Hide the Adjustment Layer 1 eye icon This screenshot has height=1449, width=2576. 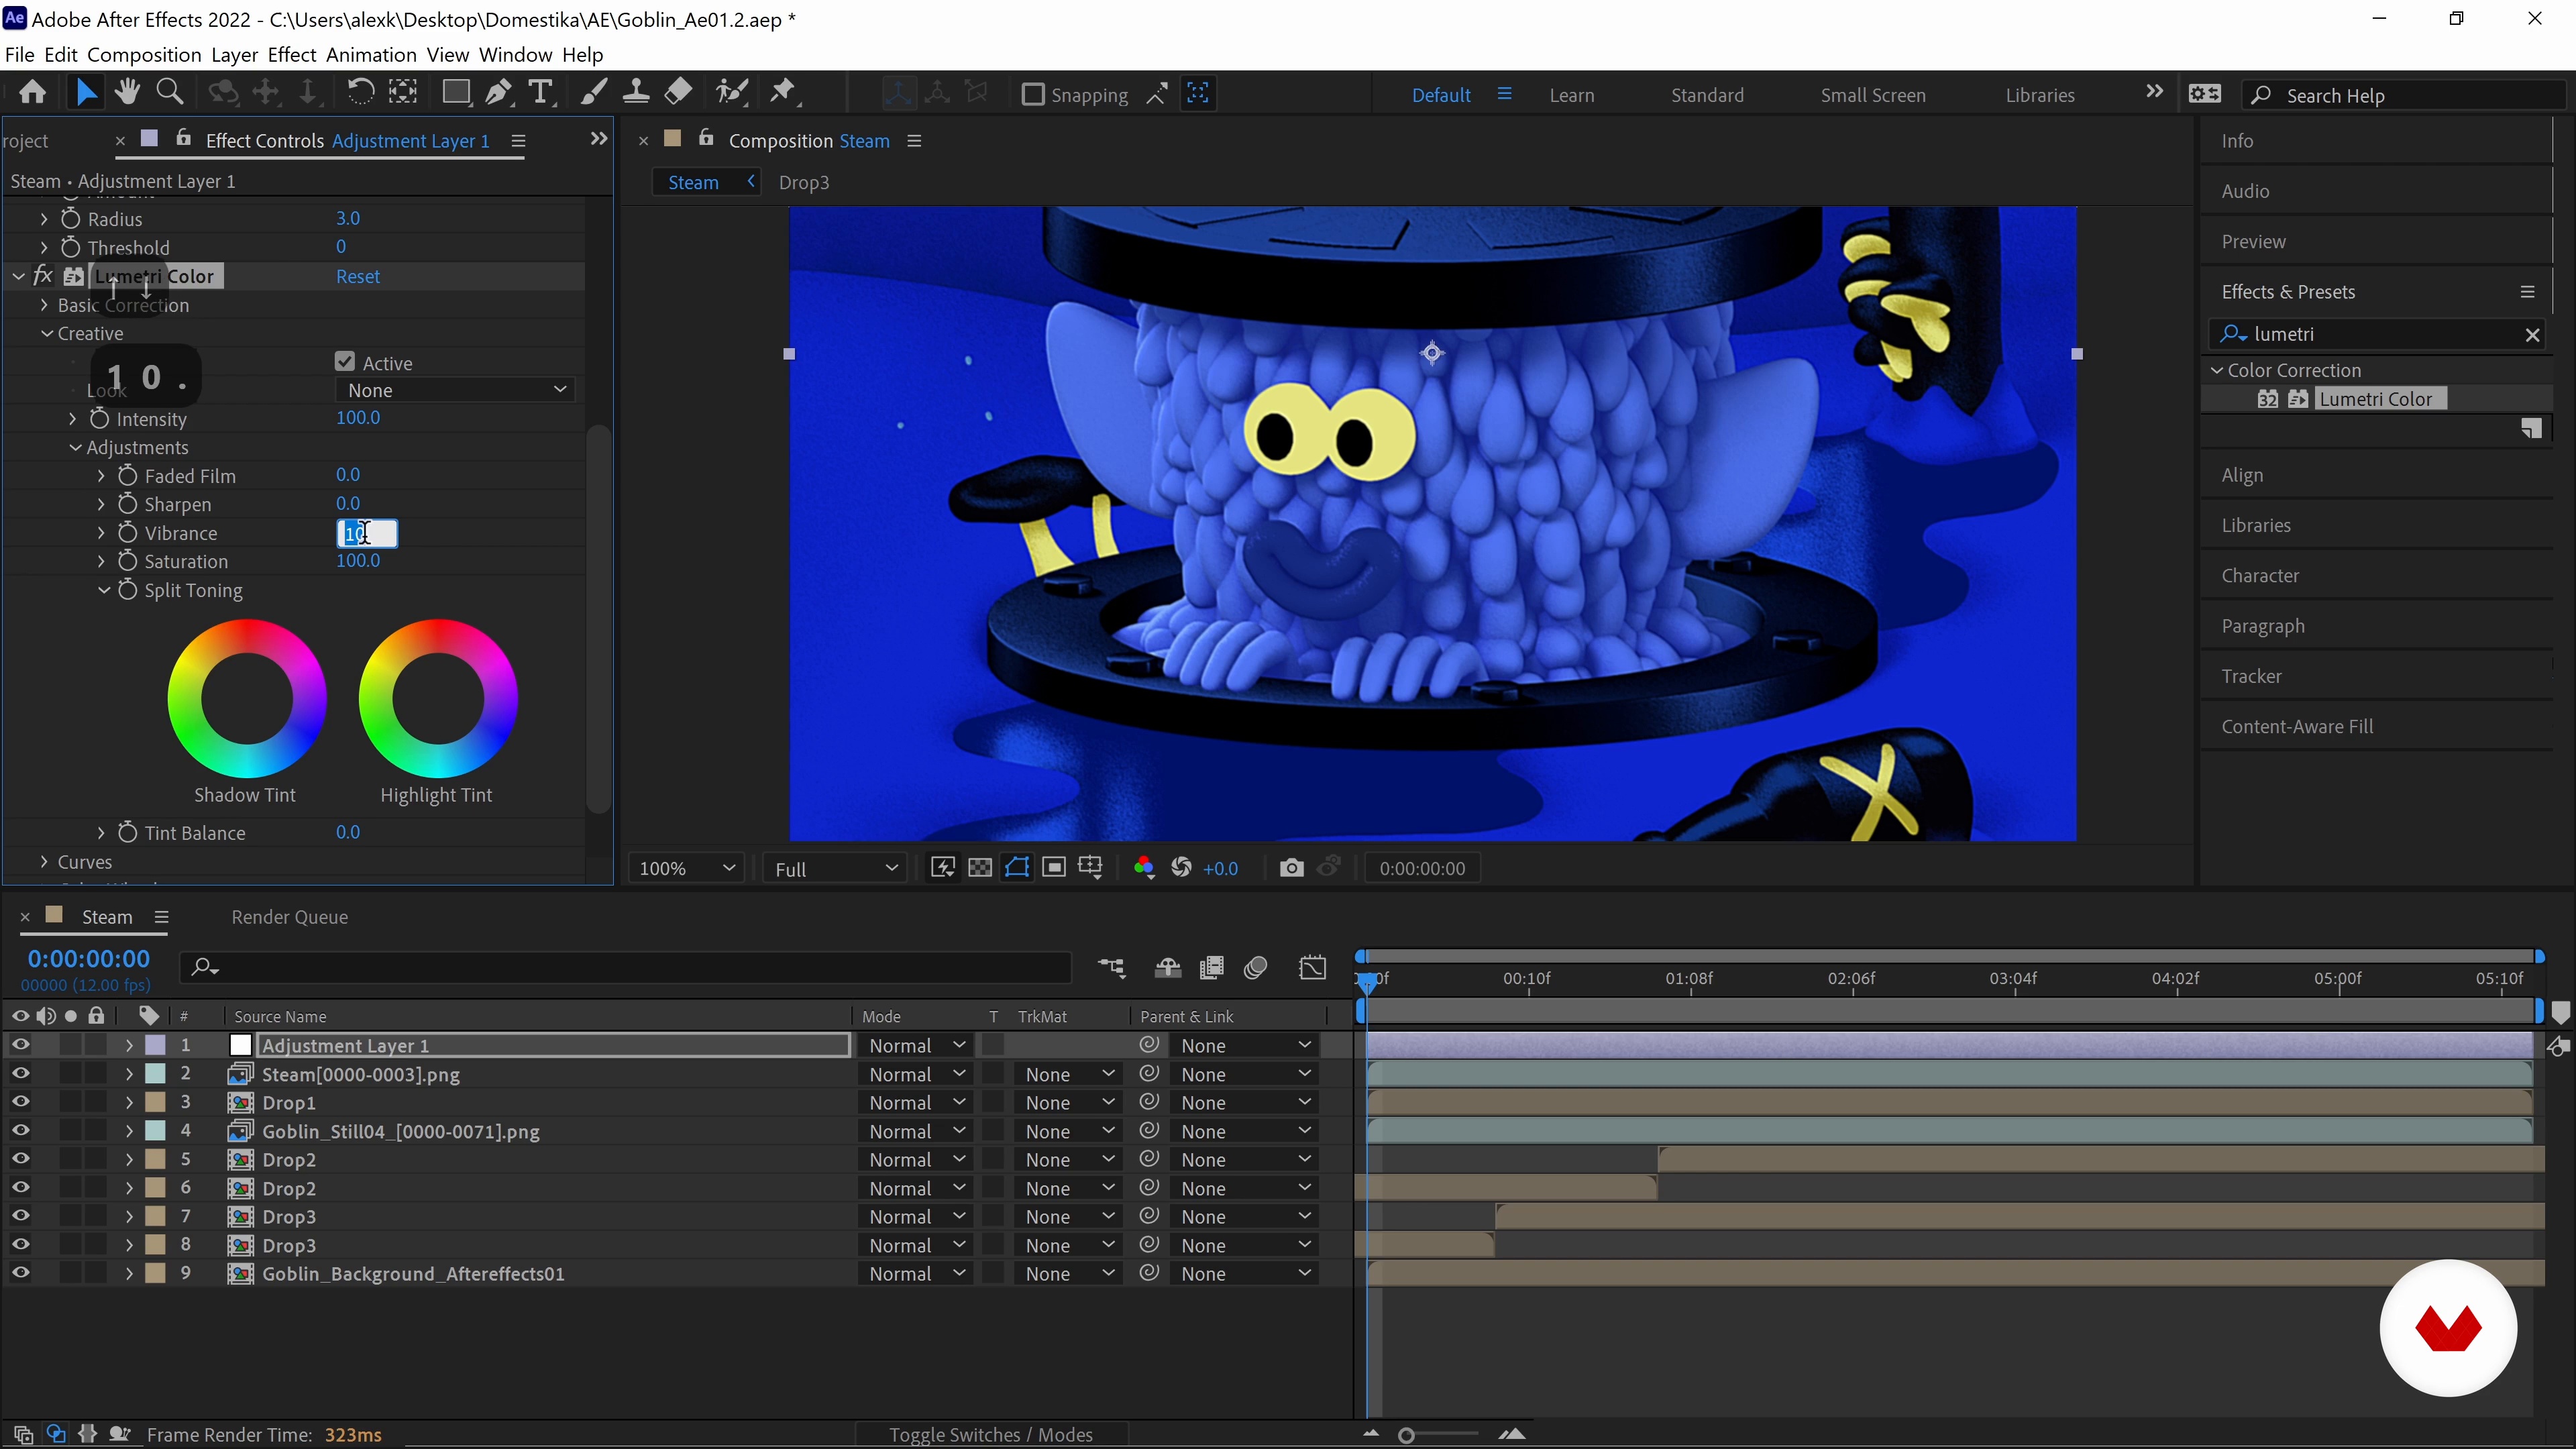click(20, 1045)
